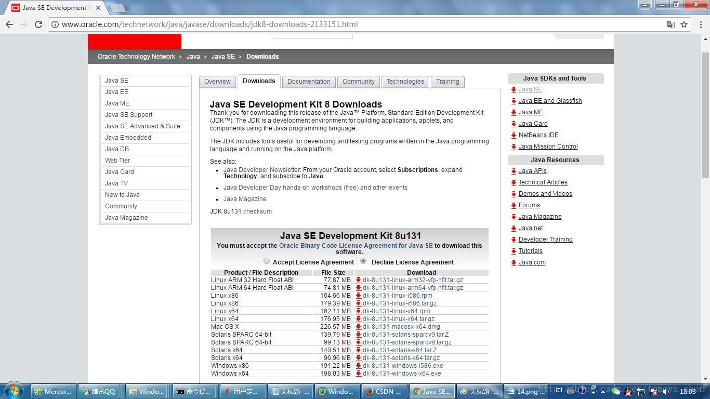Click jdk-8u131-solaris-sparcv9.tar.Z link
The width and height of the screenshot is (710, 399).
coord(405,335)
